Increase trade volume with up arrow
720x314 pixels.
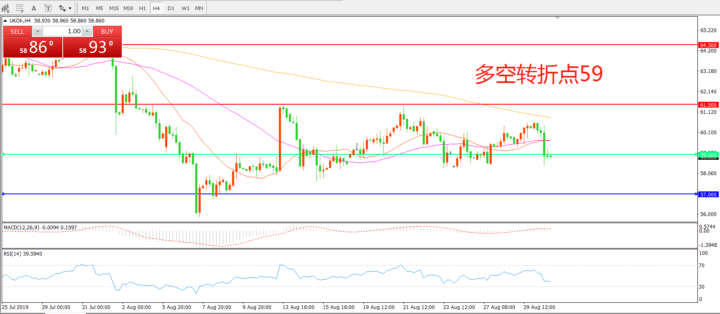click(87, 31)
